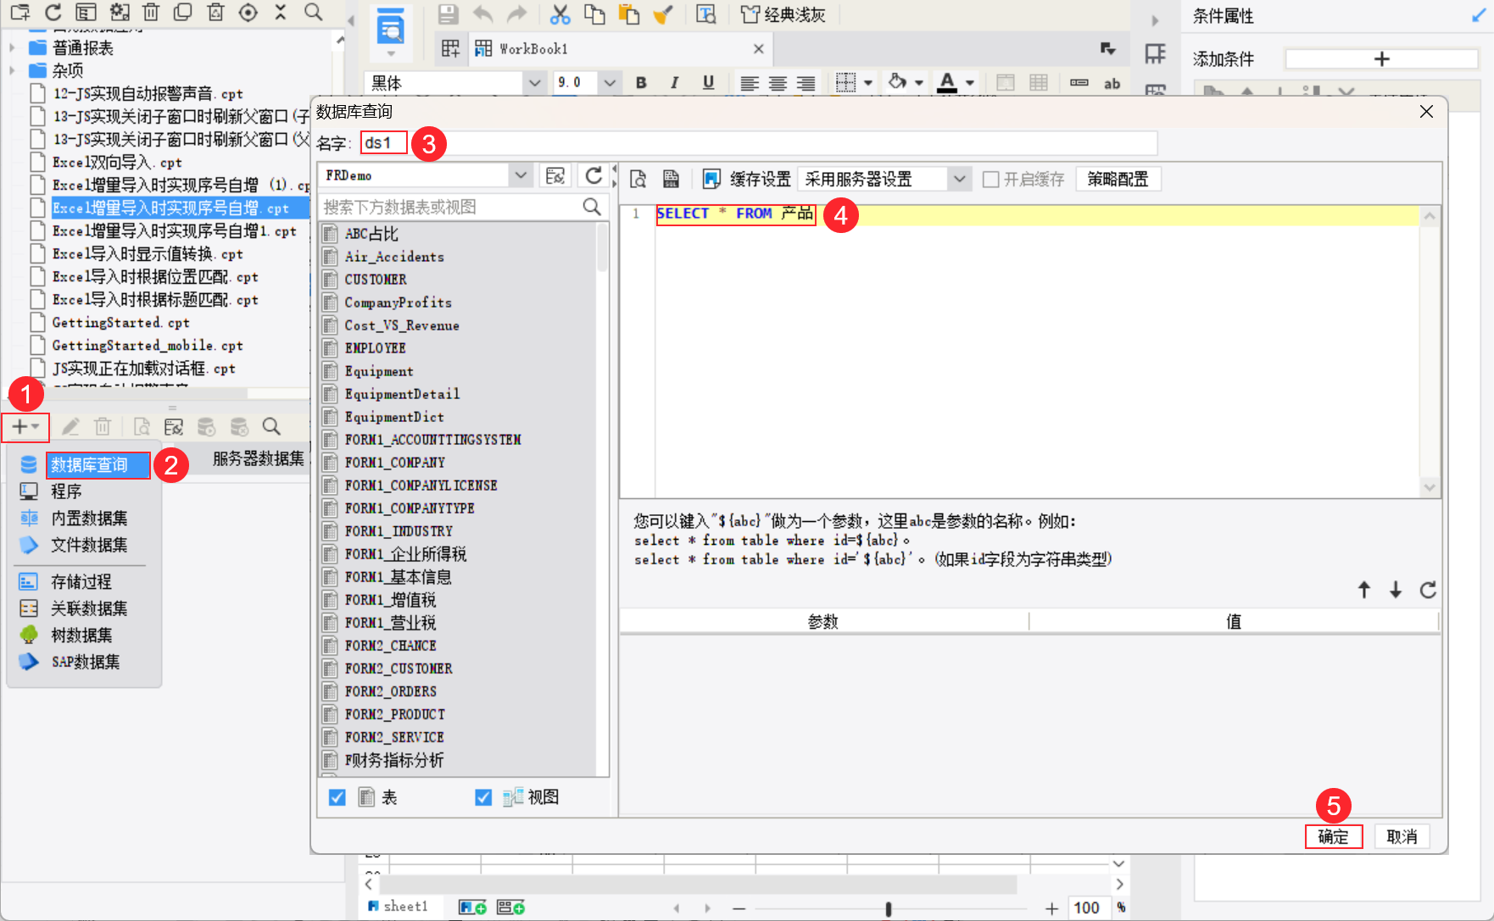Select 树数据集 menu item
The image size is (1494, 921).
point(81,635)
